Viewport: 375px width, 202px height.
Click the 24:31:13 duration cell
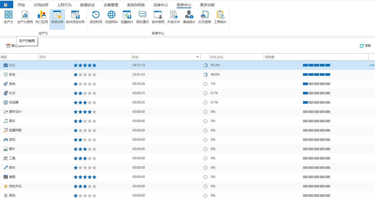(139, 65)
